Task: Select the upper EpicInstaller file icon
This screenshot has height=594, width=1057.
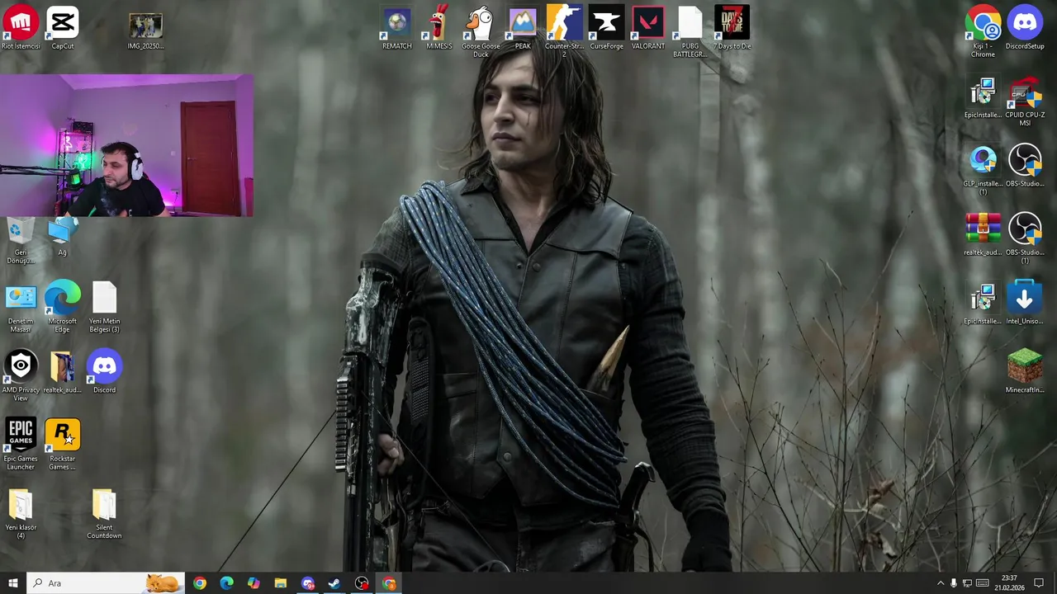Action: tap(983, 97)
